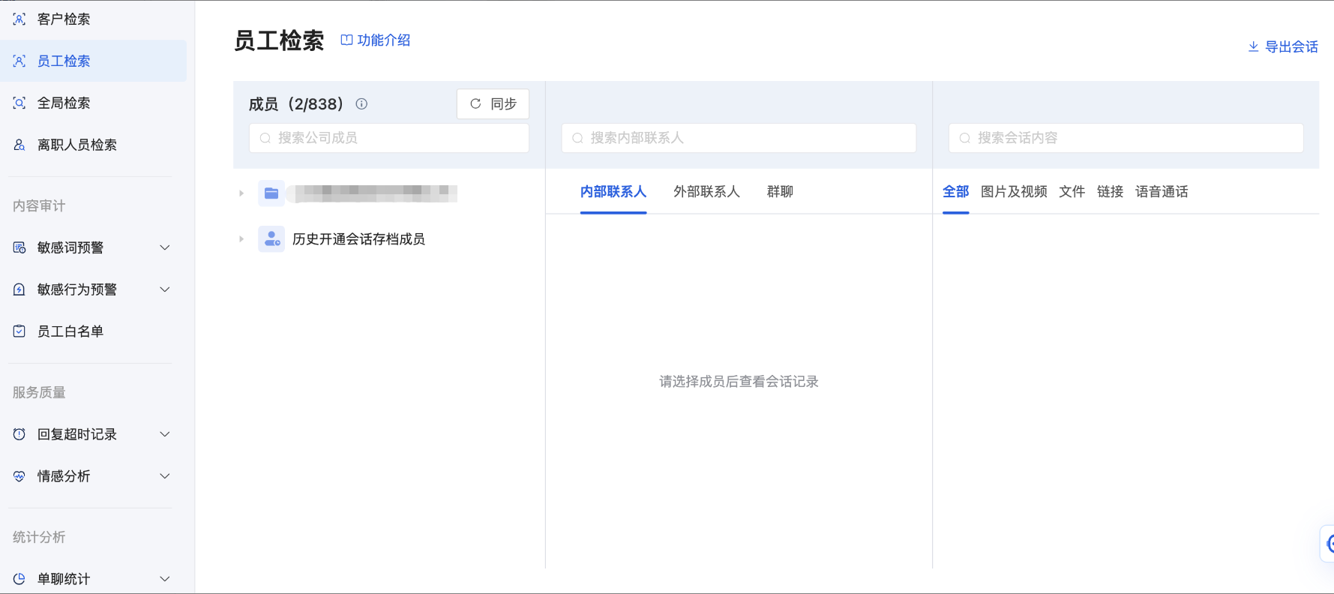Select the 文件 filter tab
Screen dimensions: 1334x594
pyautogui.click(x=1072, y=192)
